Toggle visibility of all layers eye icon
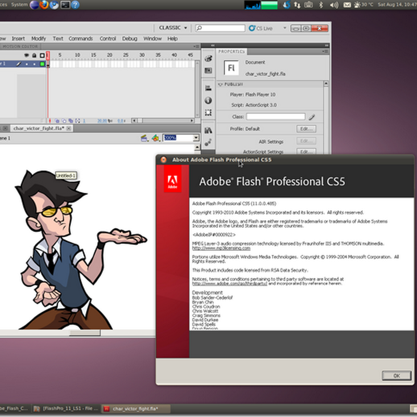 pyautogui.click(x=27, y=55)
